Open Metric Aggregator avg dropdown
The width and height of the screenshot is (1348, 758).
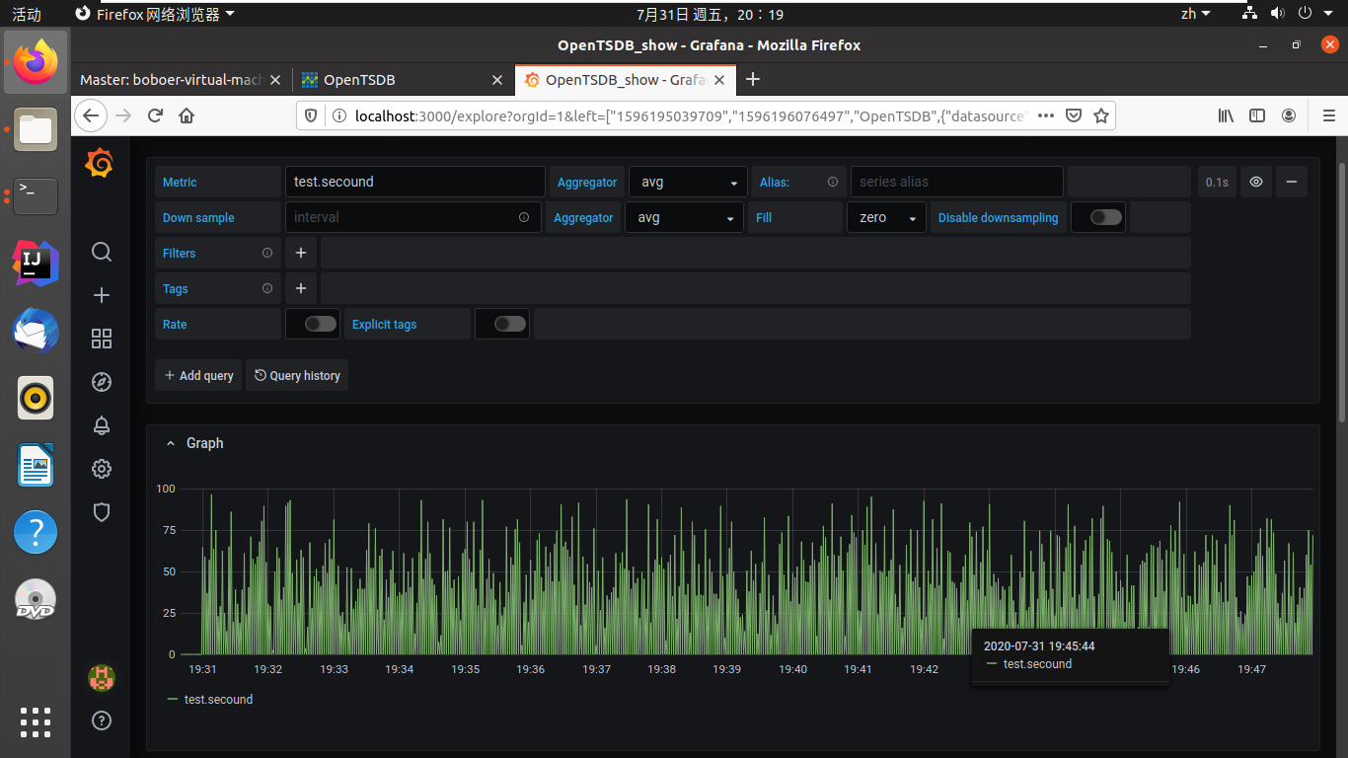pyautogui.click(x=688, y=182)
